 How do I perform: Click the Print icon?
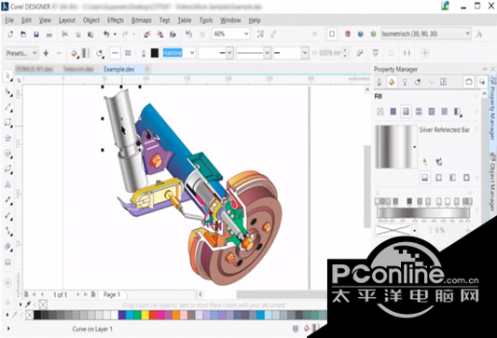click(x=48, y=34)
